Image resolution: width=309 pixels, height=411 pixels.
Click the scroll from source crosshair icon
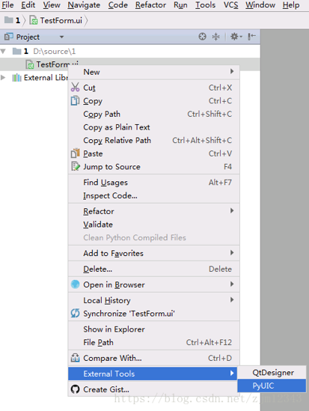tap(202, 37)
